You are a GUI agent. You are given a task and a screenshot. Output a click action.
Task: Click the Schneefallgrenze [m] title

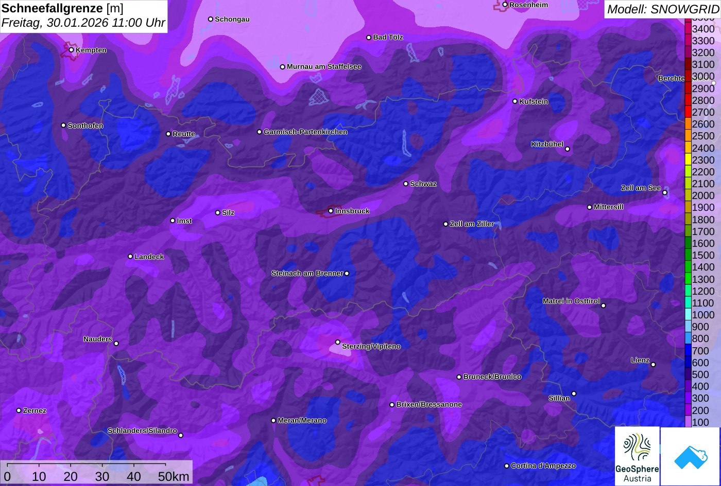(62, 9)
